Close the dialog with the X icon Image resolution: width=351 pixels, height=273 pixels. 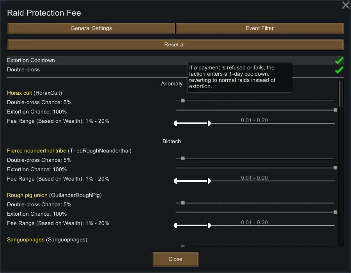pyautogui.click(x=346, y=5)
